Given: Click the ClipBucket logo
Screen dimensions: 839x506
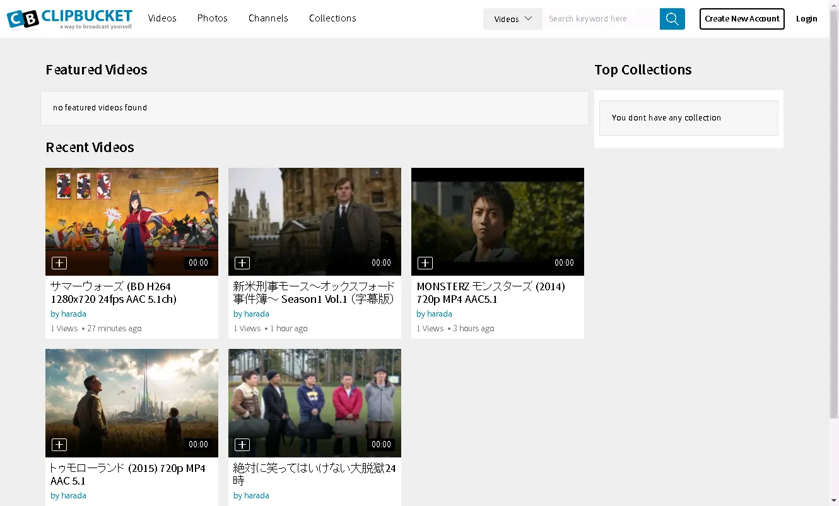Looking at the screenshot, I should (x=69, y=19).
